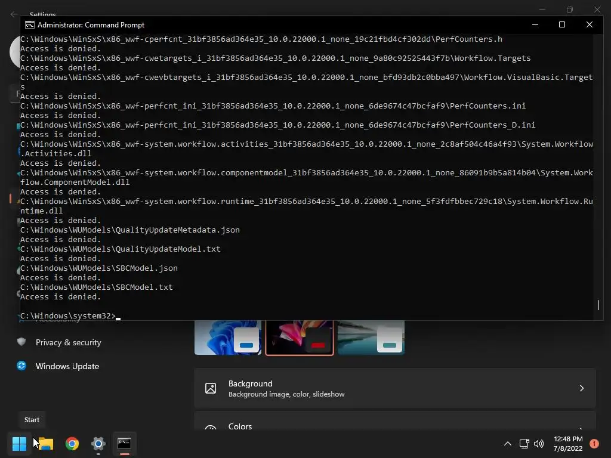Open Privacy & security in Settings

68,342
